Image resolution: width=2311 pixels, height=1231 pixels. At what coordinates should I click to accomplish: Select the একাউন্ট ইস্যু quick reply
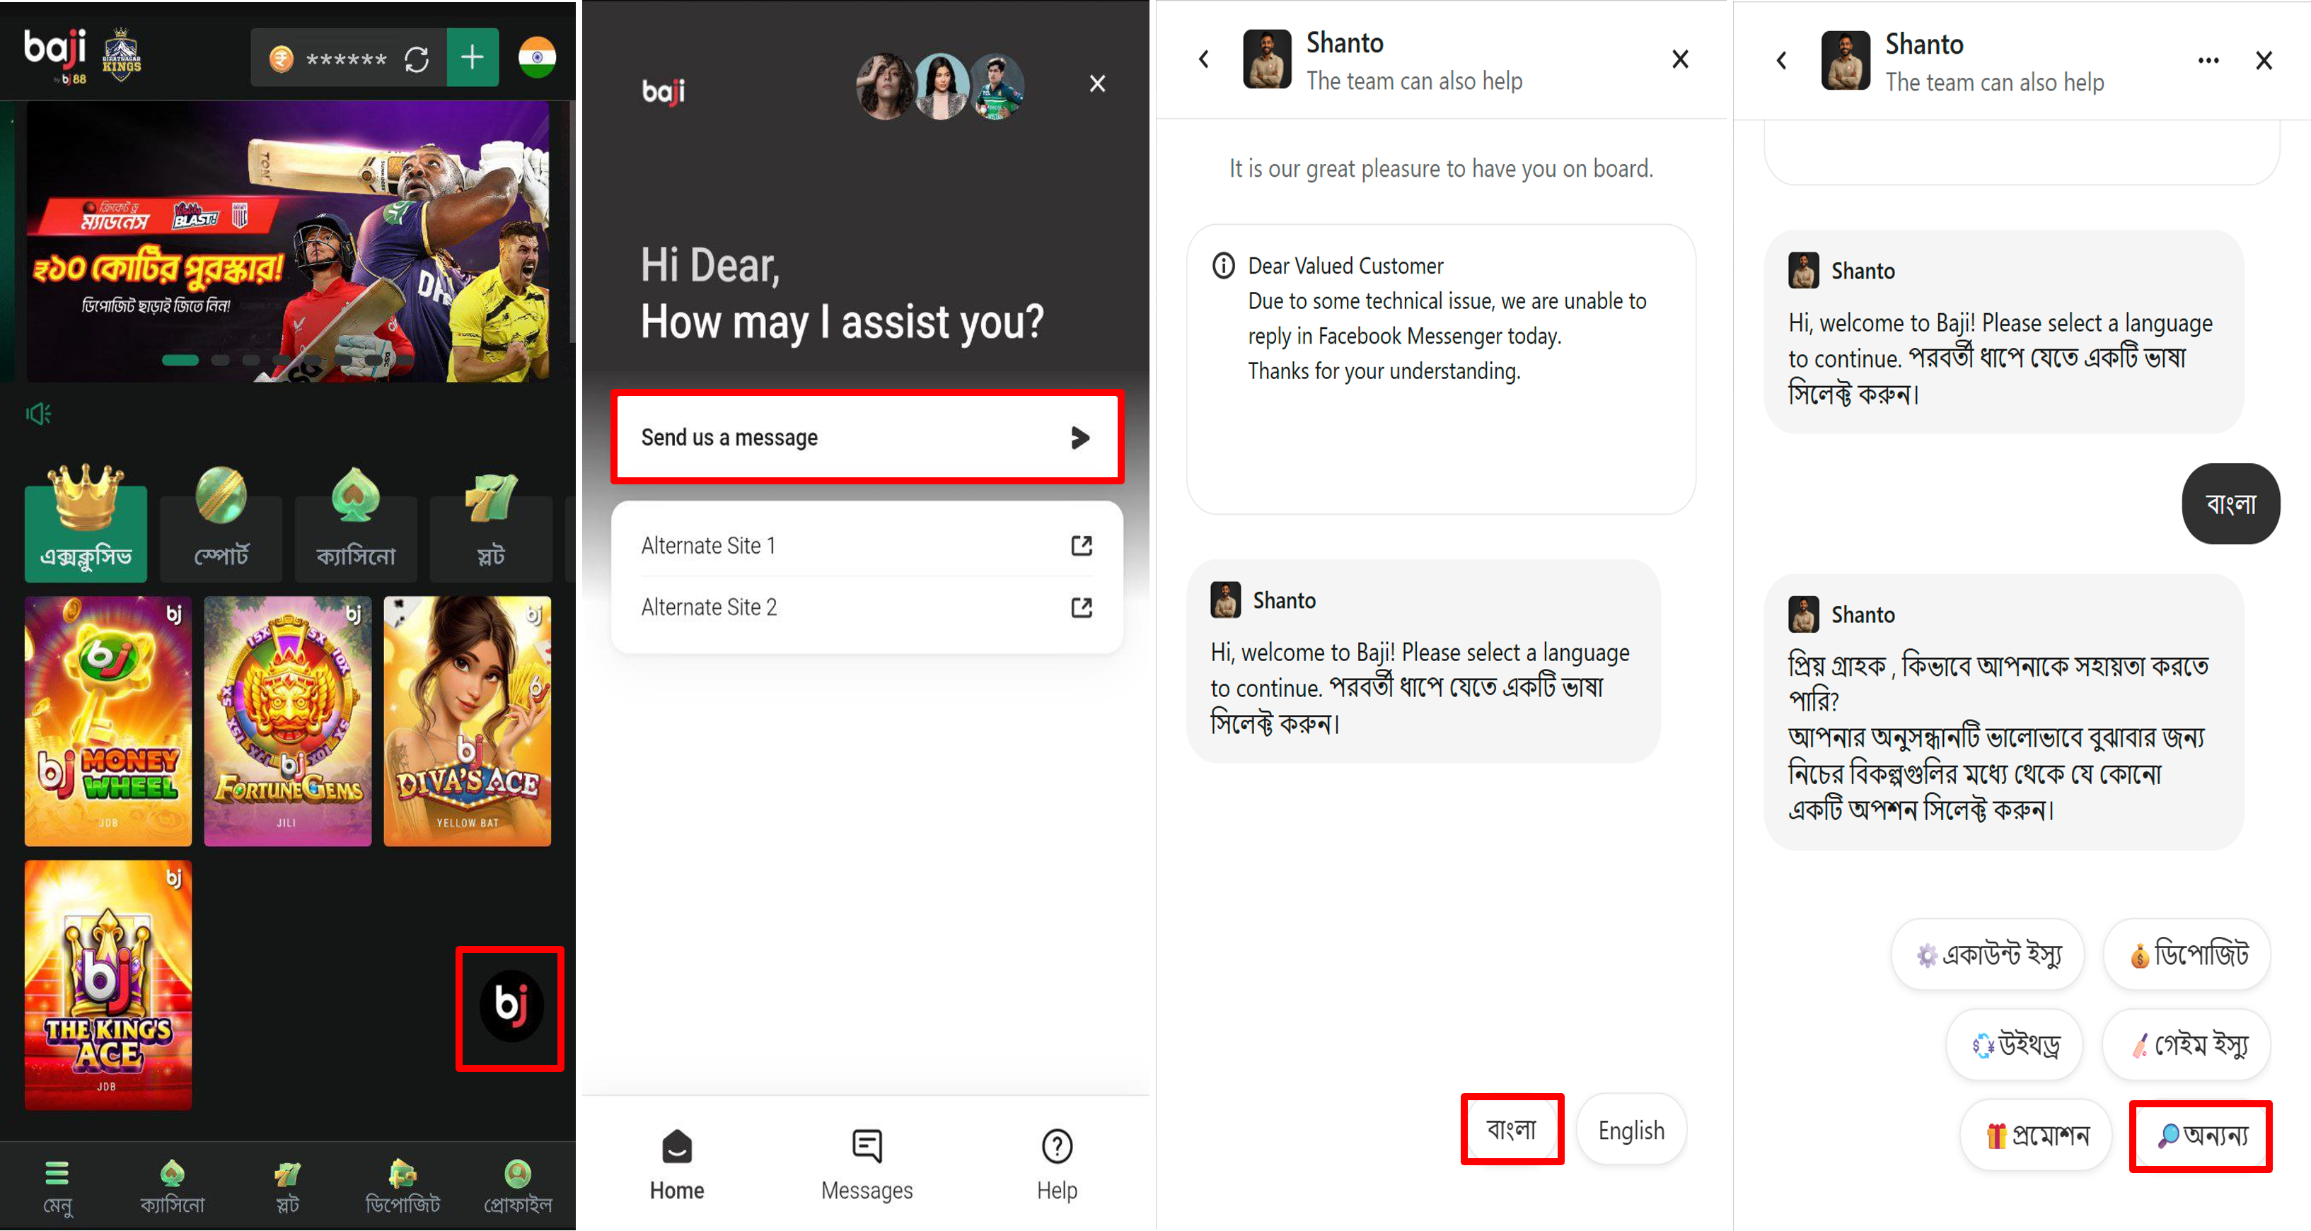click(x=1987, y=954)
